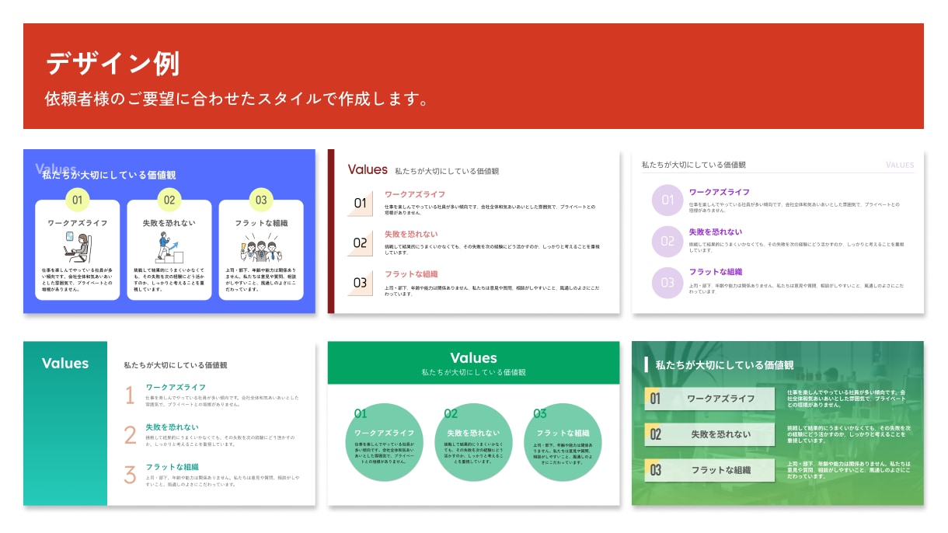This screenshot has width=948, height=533.
Task: Select the lavender 02 circle on purple slide
Action: tap(667, 242)
